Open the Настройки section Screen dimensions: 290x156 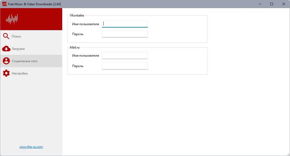click(31, 73)
